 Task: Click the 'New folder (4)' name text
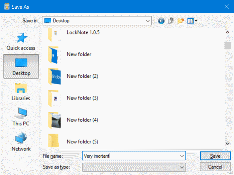(x=82, y=120)
